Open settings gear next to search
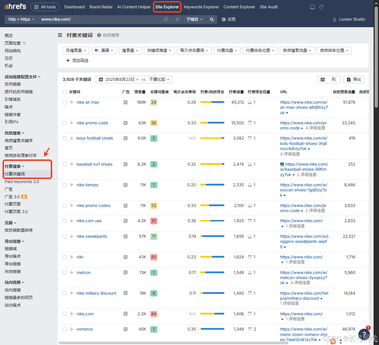 [x=228, y=19]
